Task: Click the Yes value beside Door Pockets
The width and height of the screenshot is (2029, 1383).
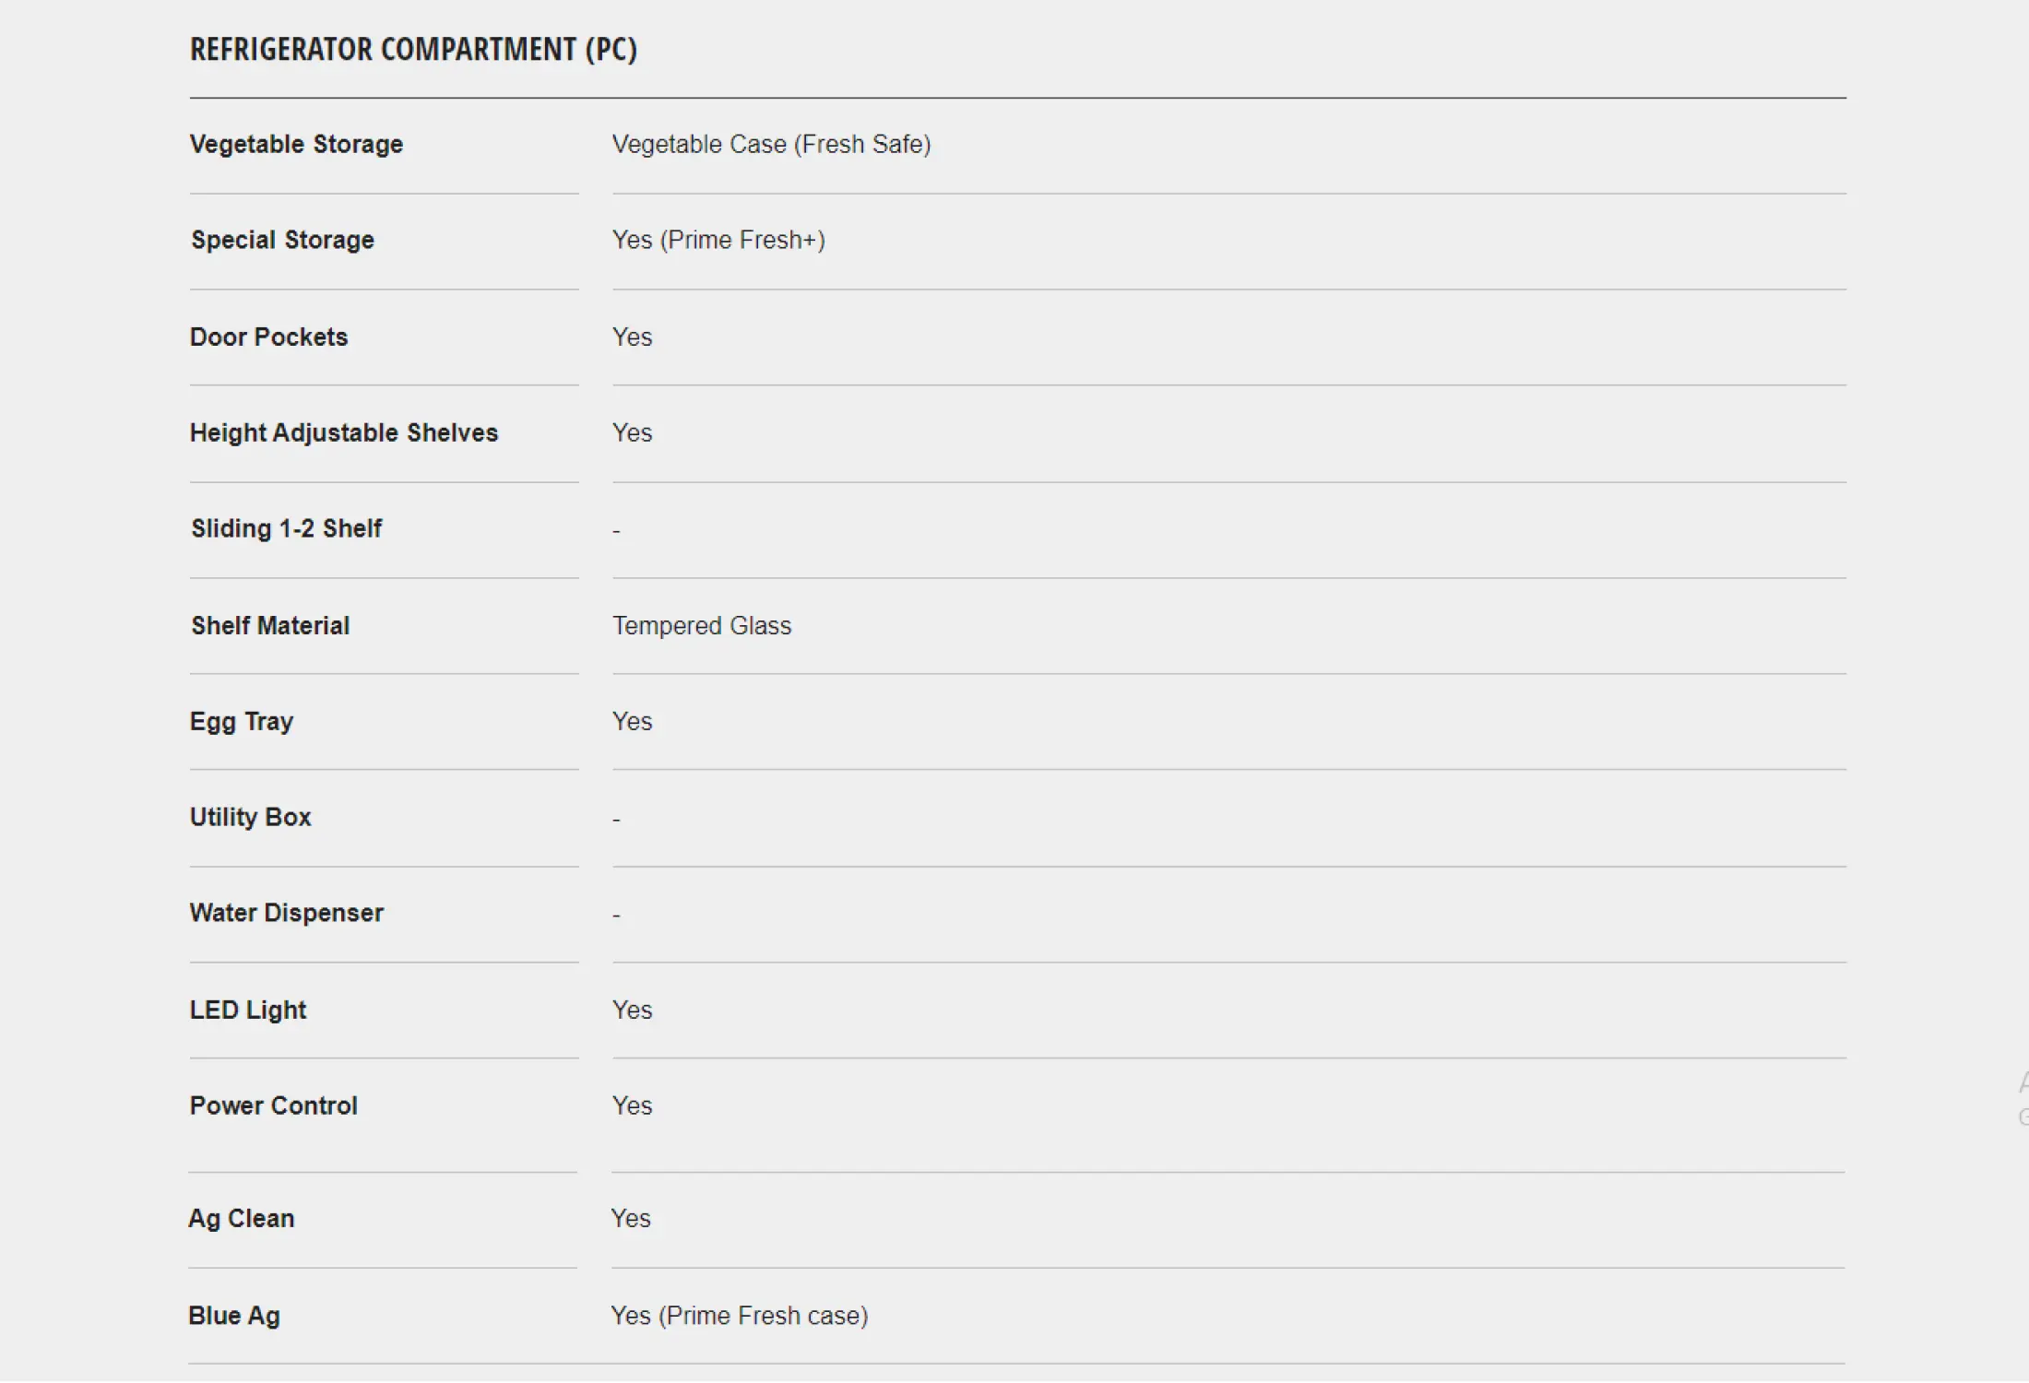Action: pyautogui.click(x=632, y=337)
